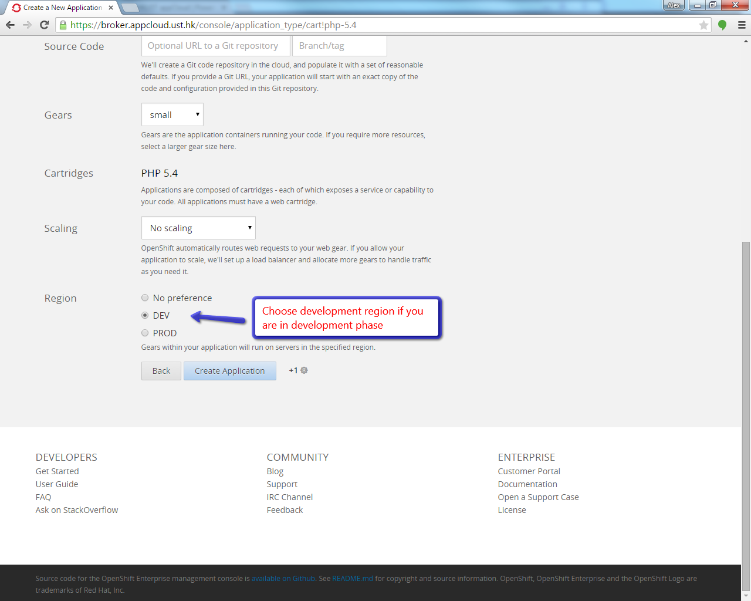The image size is (751, 601).
Task: Select the DEV region radio button
Action: (145, 316)
